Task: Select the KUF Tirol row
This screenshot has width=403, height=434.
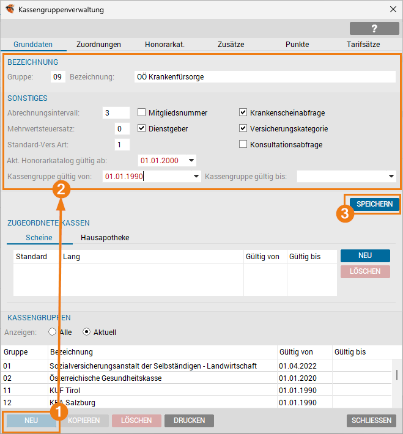Action: pos(153,390)
